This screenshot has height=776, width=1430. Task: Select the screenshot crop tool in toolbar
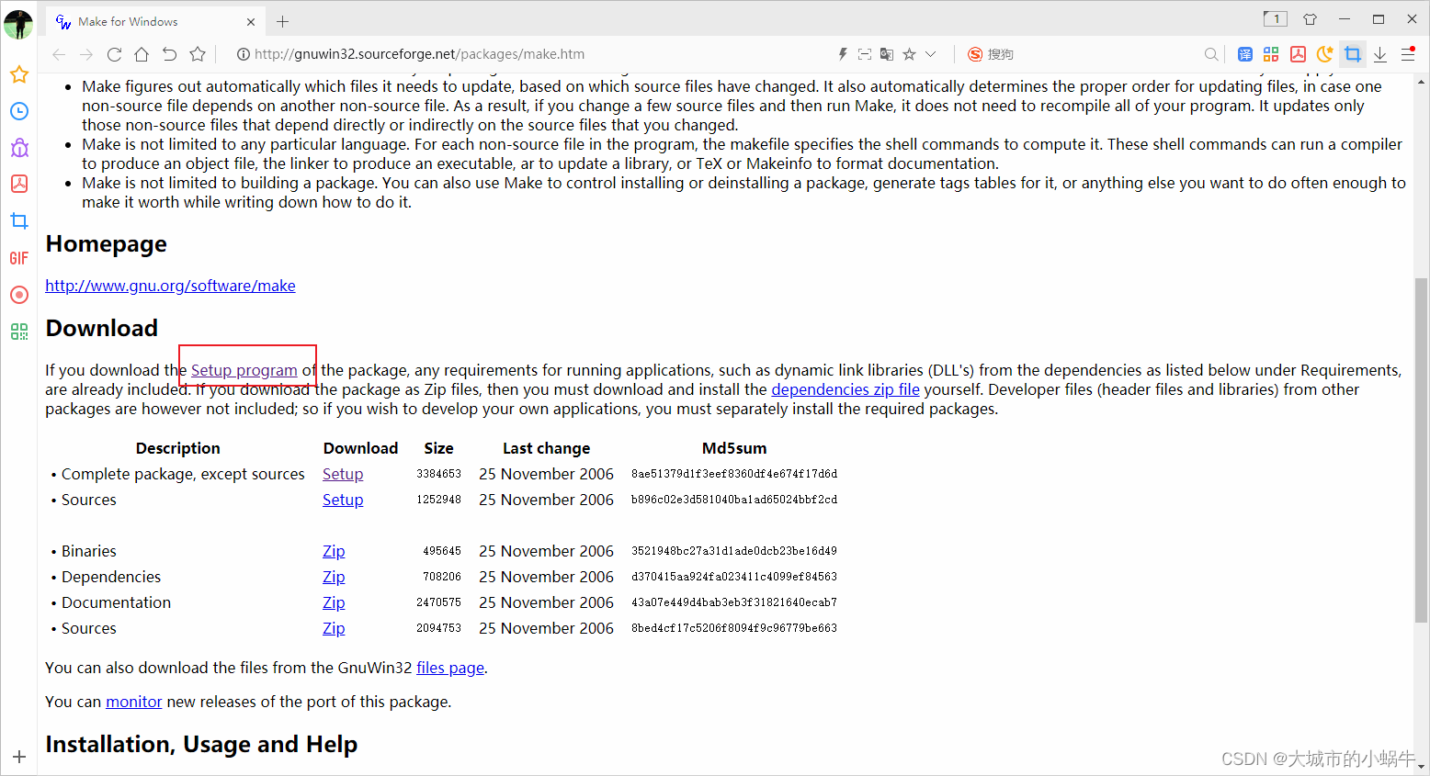pyautogui.click(x=1352, y=54)
